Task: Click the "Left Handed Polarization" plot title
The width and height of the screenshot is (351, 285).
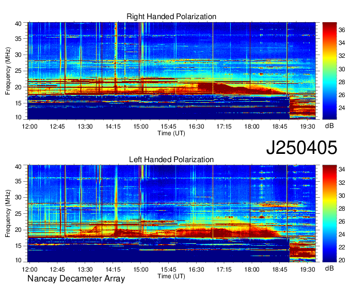Action: point(171,160)
